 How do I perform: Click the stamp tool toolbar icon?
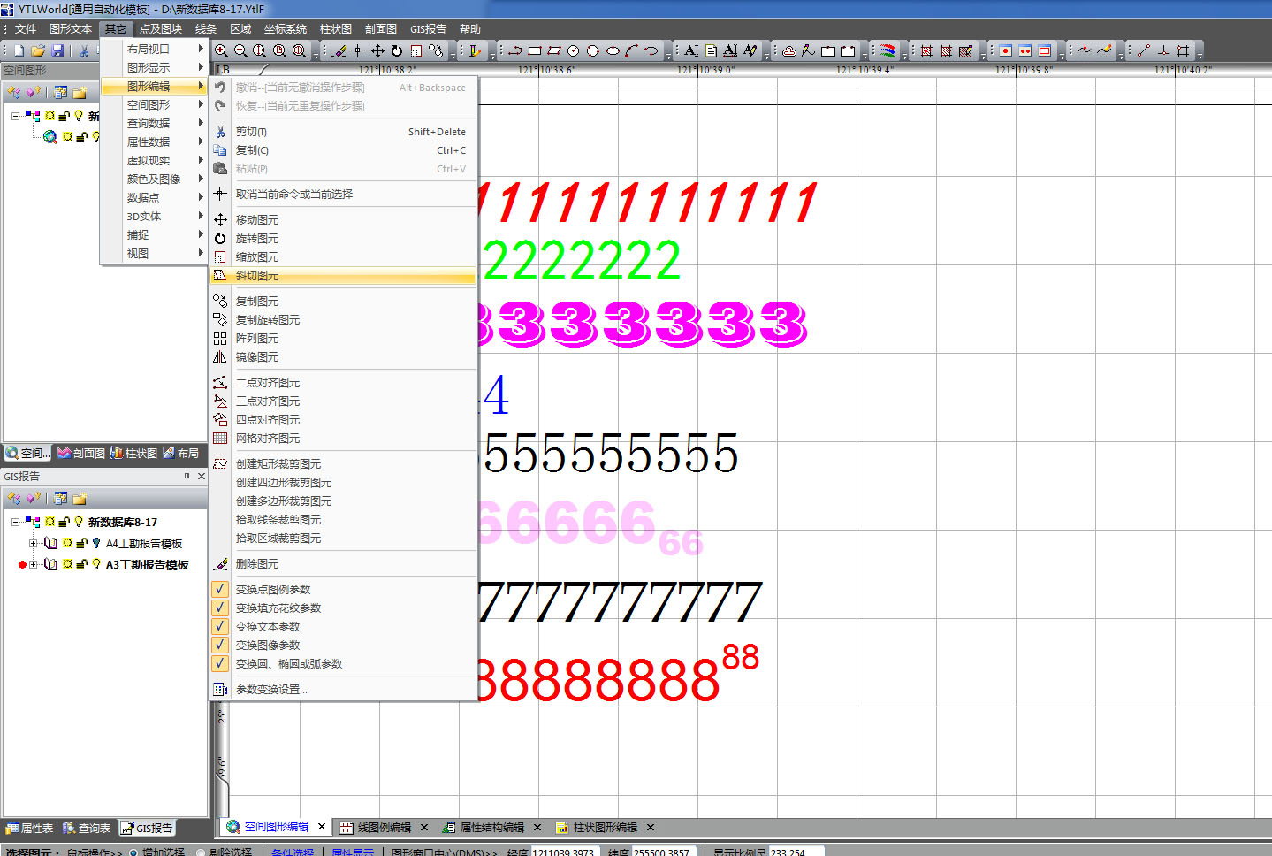789,50
